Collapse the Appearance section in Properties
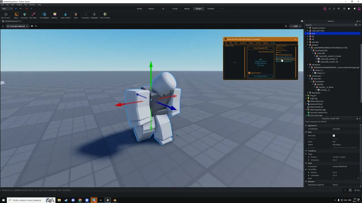Image resolution: width=362 pixels, height=203 pixels. (306, 126)
